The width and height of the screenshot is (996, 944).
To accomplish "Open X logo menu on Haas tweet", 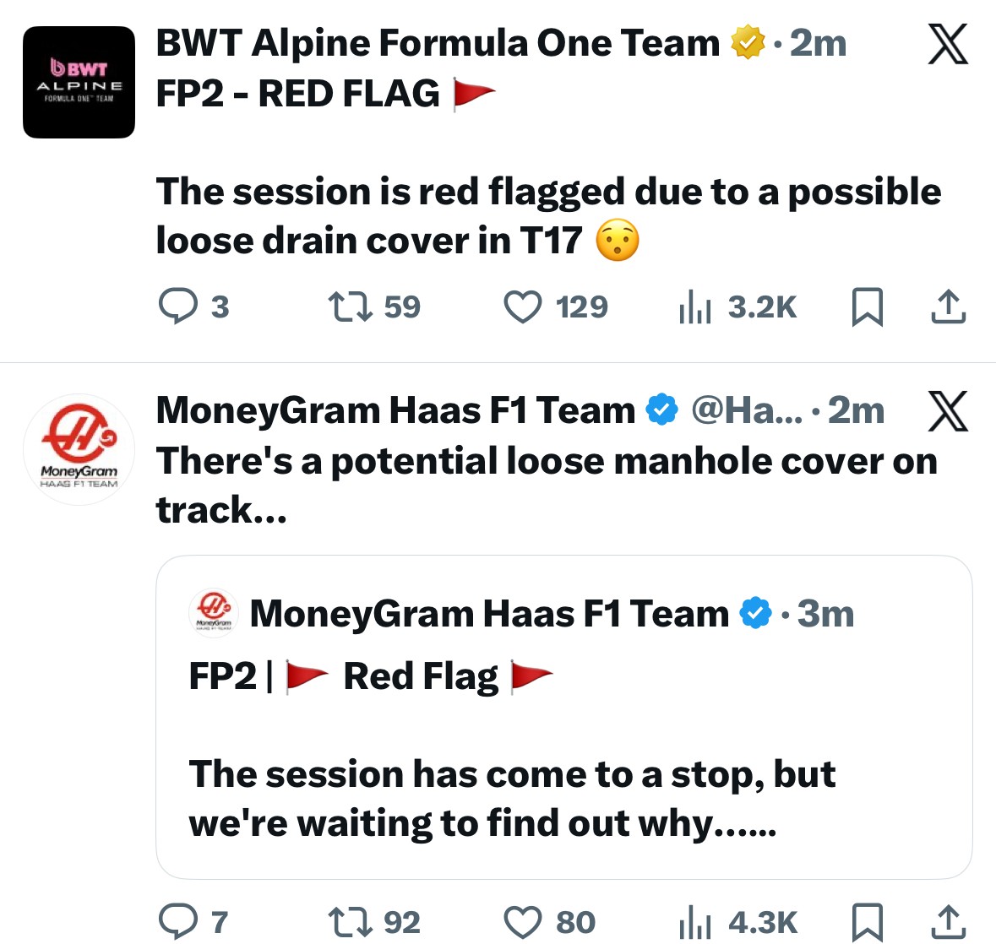I will pos(948,411).
